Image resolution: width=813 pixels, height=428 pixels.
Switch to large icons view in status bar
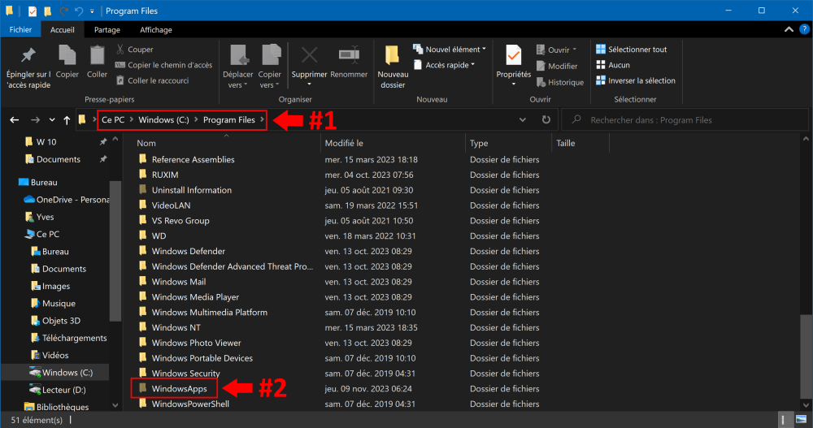click(802, 420)
